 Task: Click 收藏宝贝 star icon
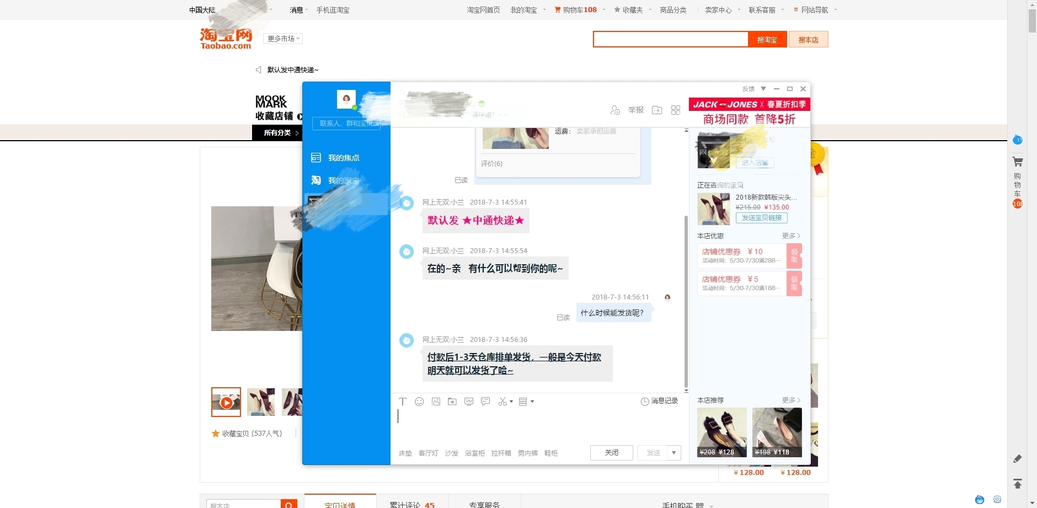tap(216, 434)
